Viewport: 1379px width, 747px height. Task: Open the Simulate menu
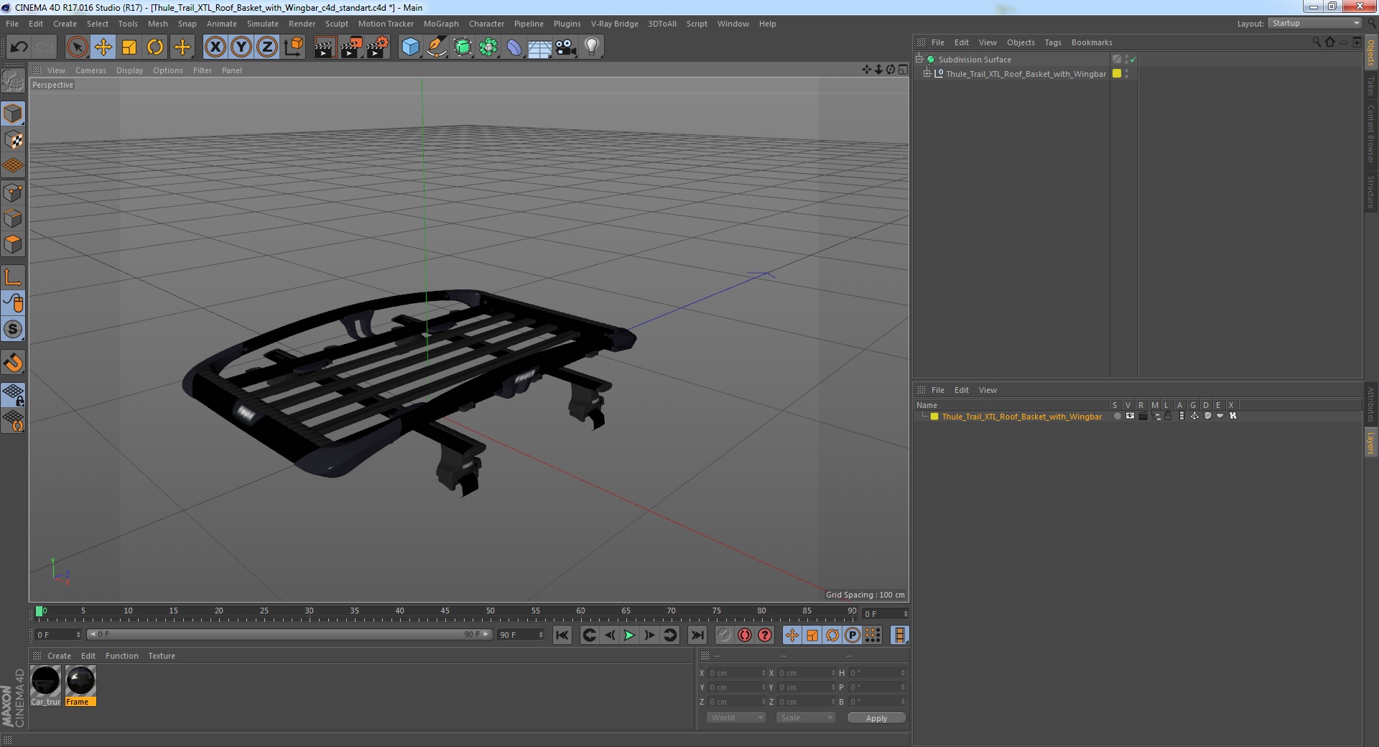(x=263, y=24)
